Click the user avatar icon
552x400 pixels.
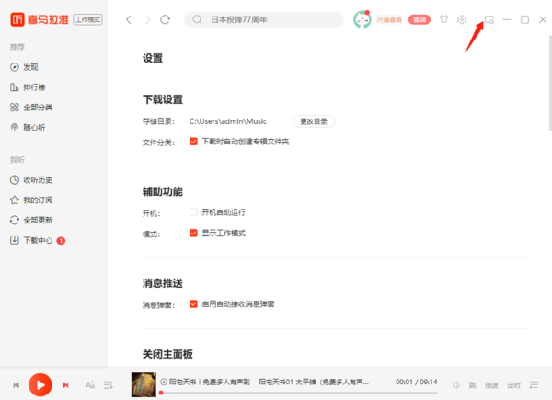[x=362, y=19]
